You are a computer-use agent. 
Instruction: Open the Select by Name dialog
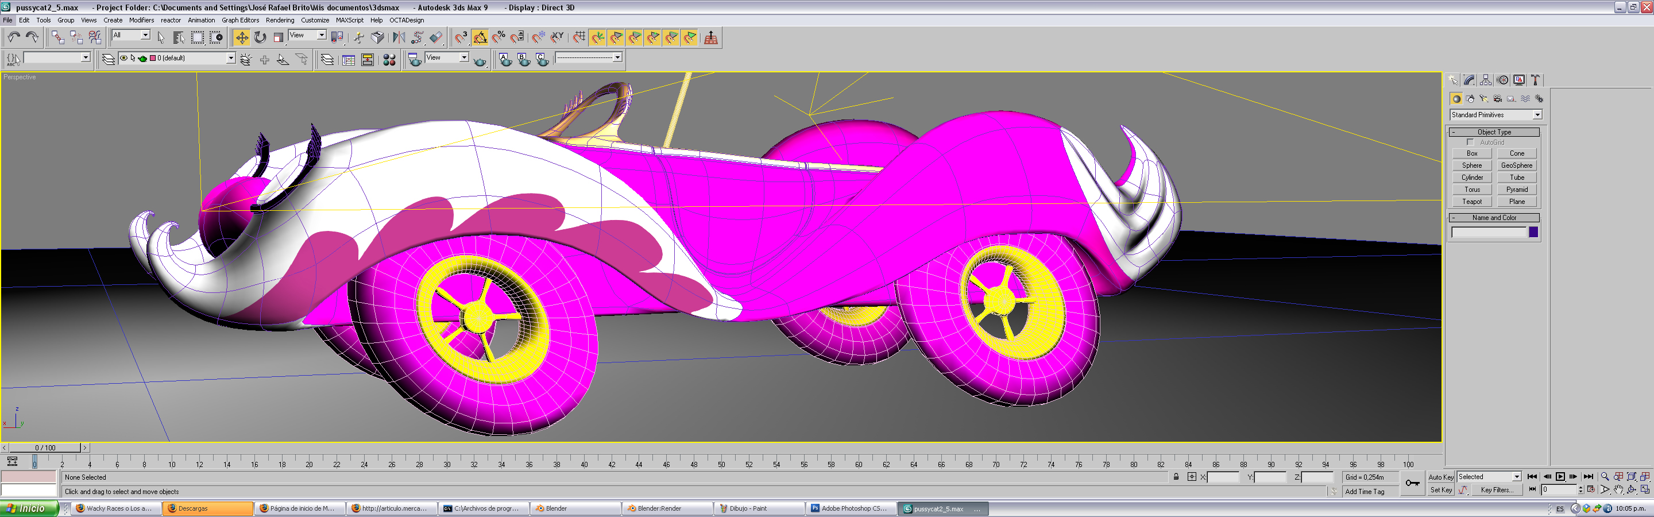[179, 38]
